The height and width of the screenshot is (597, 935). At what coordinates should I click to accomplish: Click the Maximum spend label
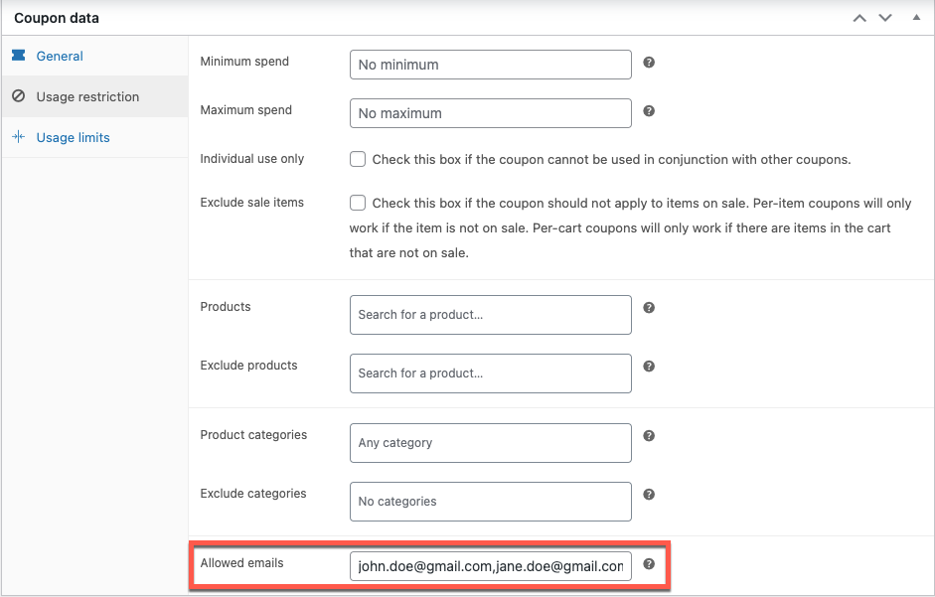click(x=245, y=109)
